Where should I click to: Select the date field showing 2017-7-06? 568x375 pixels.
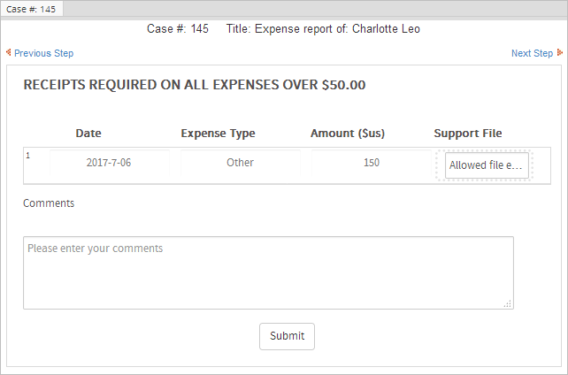tap(109, 163)
